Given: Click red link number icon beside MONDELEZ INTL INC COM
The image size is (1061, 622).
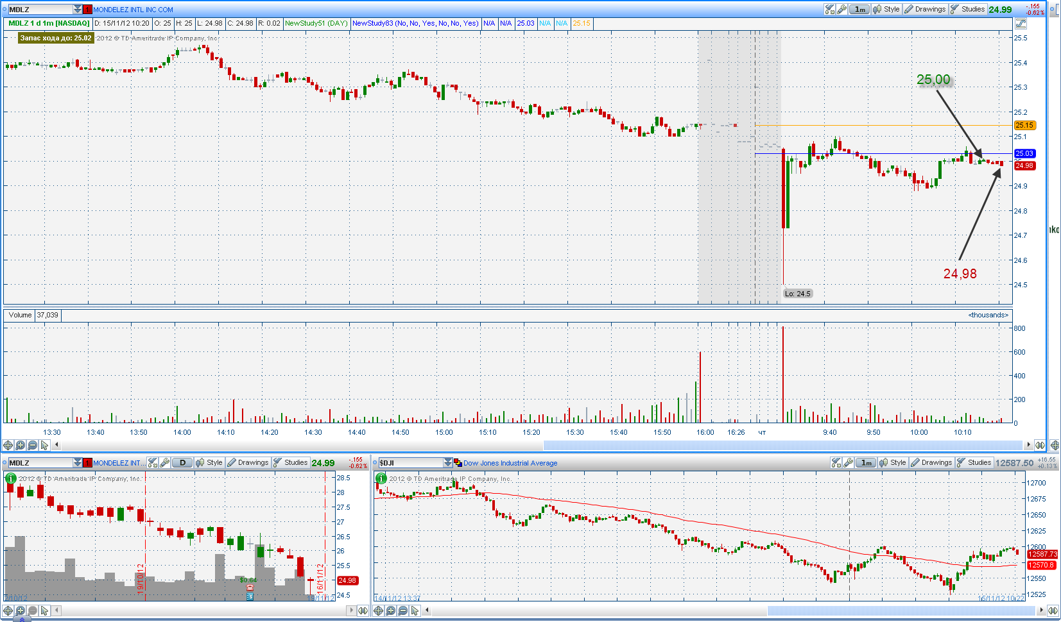Looking at the screenshot, I should (88, 10).
